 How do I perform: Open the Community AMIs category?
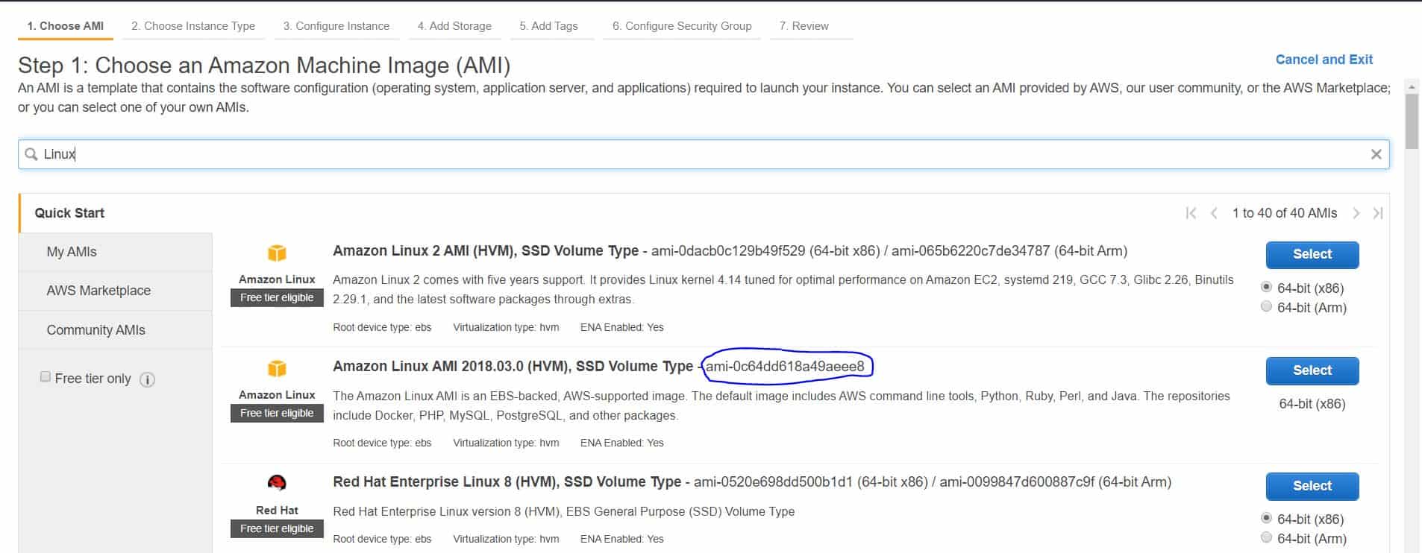coord(116,330)
